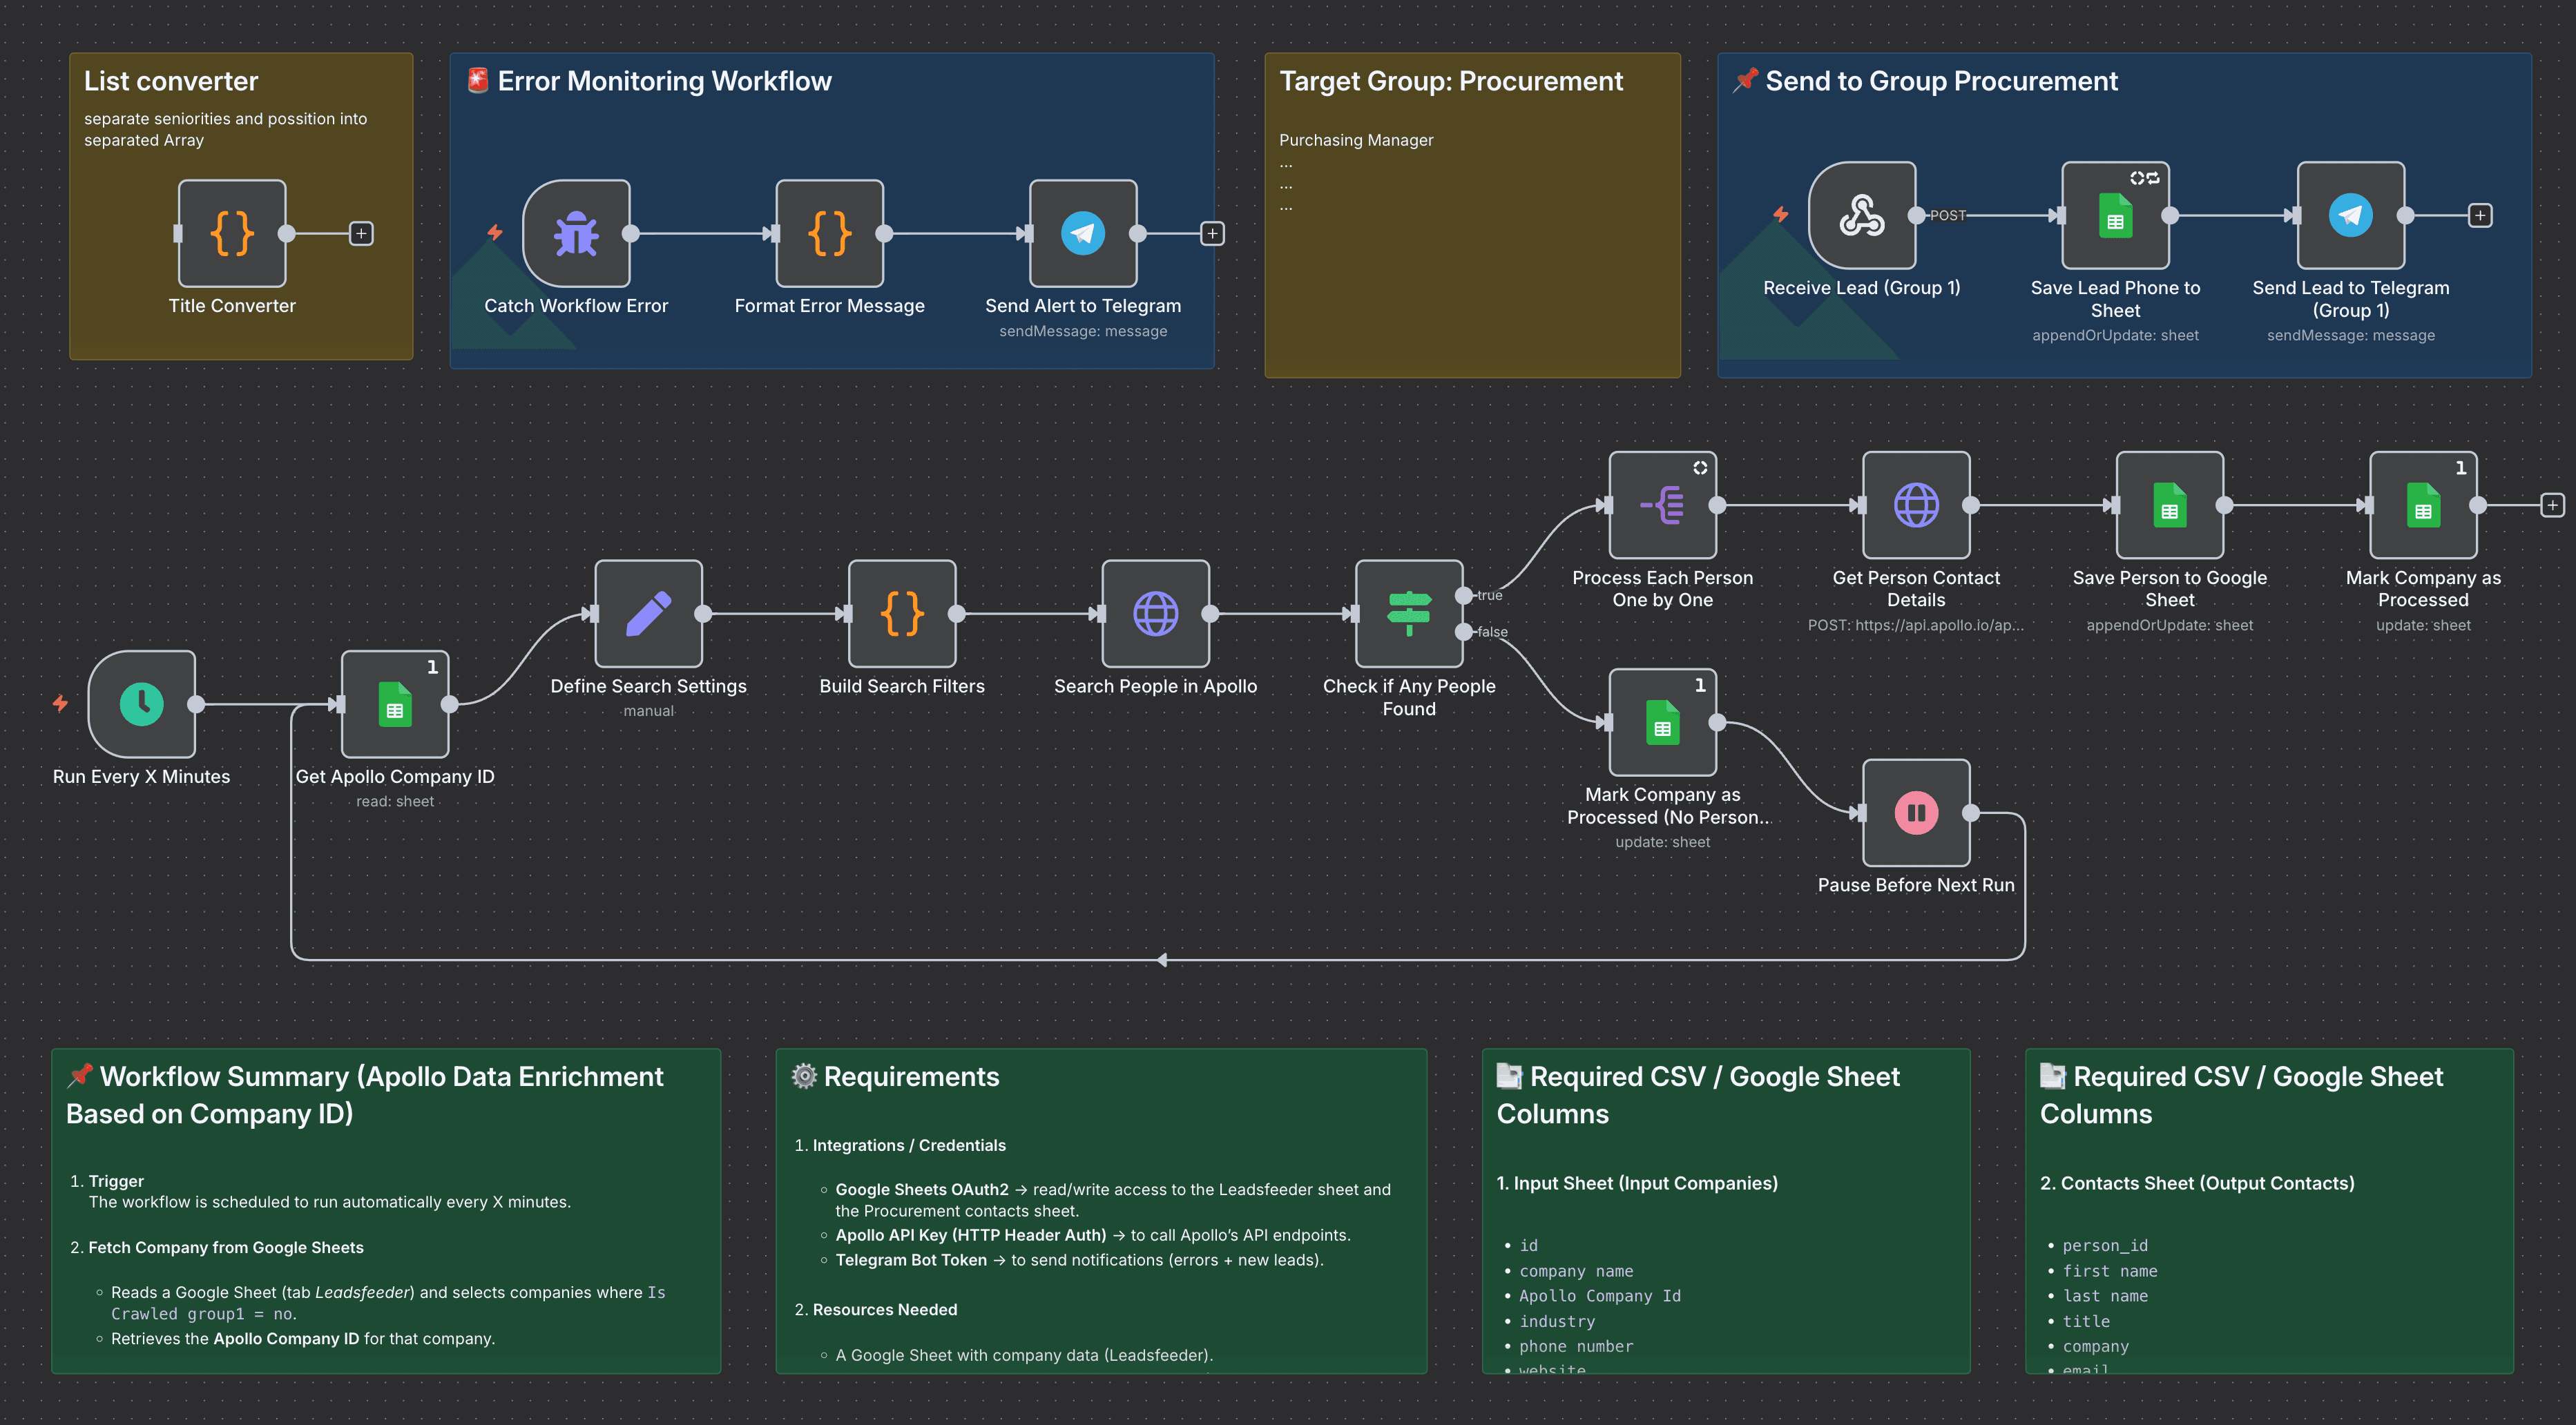Image resolution: width=2576 pixels, height=1425 pixels.
Task: Open the Send Lead to Telegram (Group 1) node
Action: coord(2351,215)
